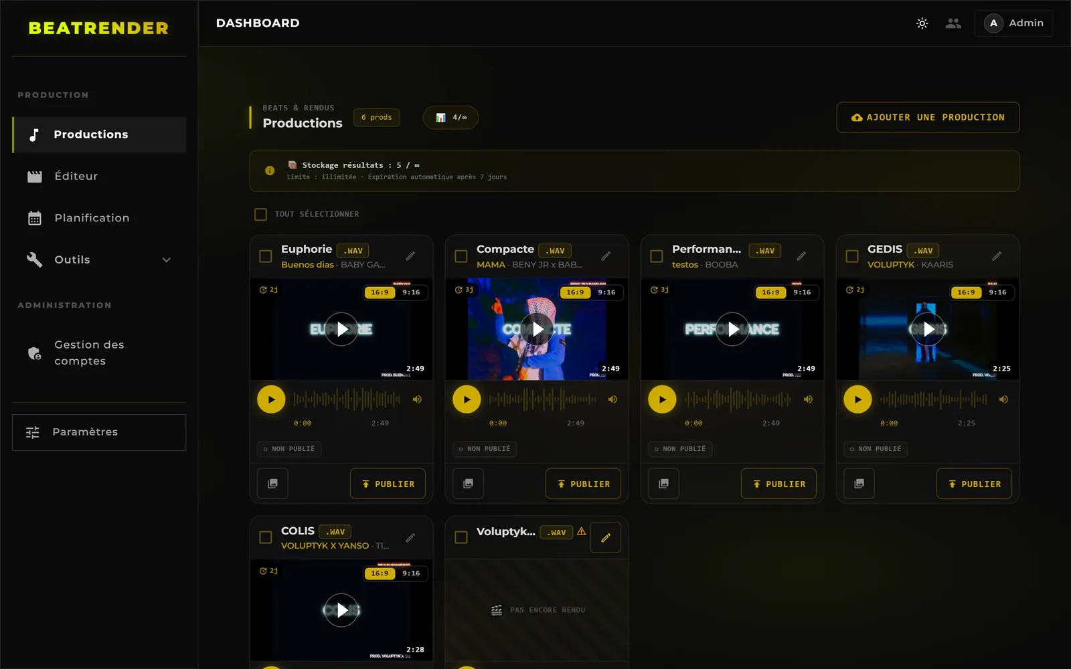Publish the Euphorie production
The width and height of the screenshot is (1071, 669).
coord(388,484)
